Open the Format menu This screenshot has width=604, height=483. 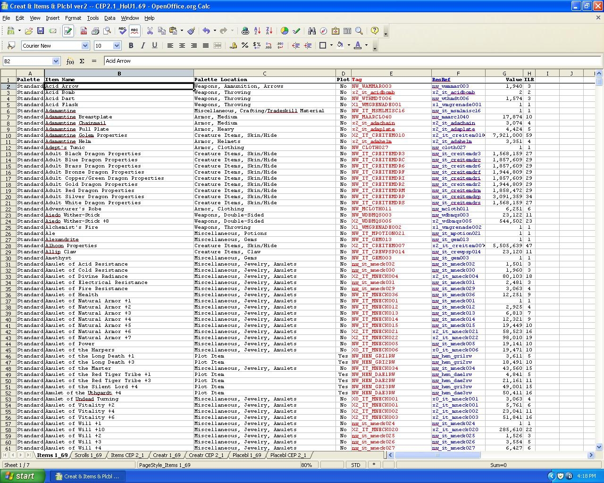(73, 18)
